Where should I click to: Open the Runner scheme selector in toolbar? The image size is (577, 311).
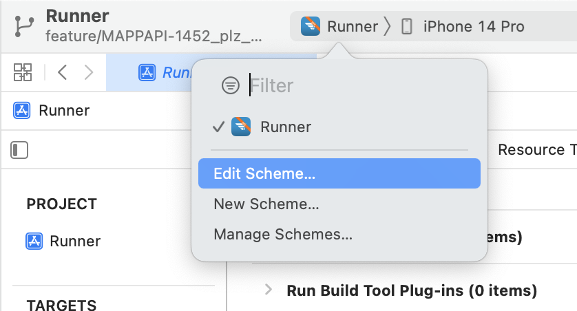tap(339, 26)
